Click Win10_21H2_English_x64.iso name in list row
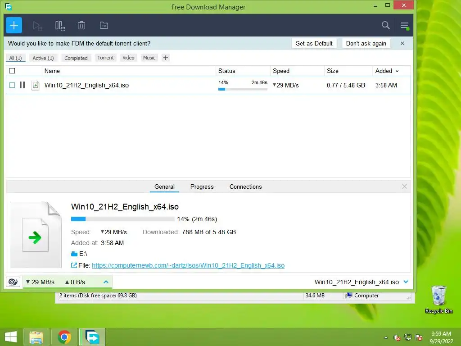This screenshot has width=461, height=346. (x=87, y=85)
